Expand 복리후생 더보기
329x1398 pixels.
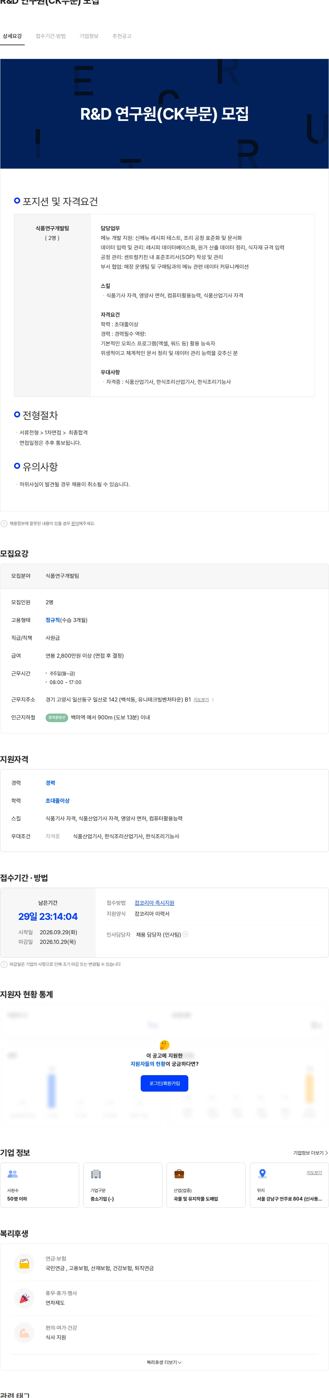164,1362
